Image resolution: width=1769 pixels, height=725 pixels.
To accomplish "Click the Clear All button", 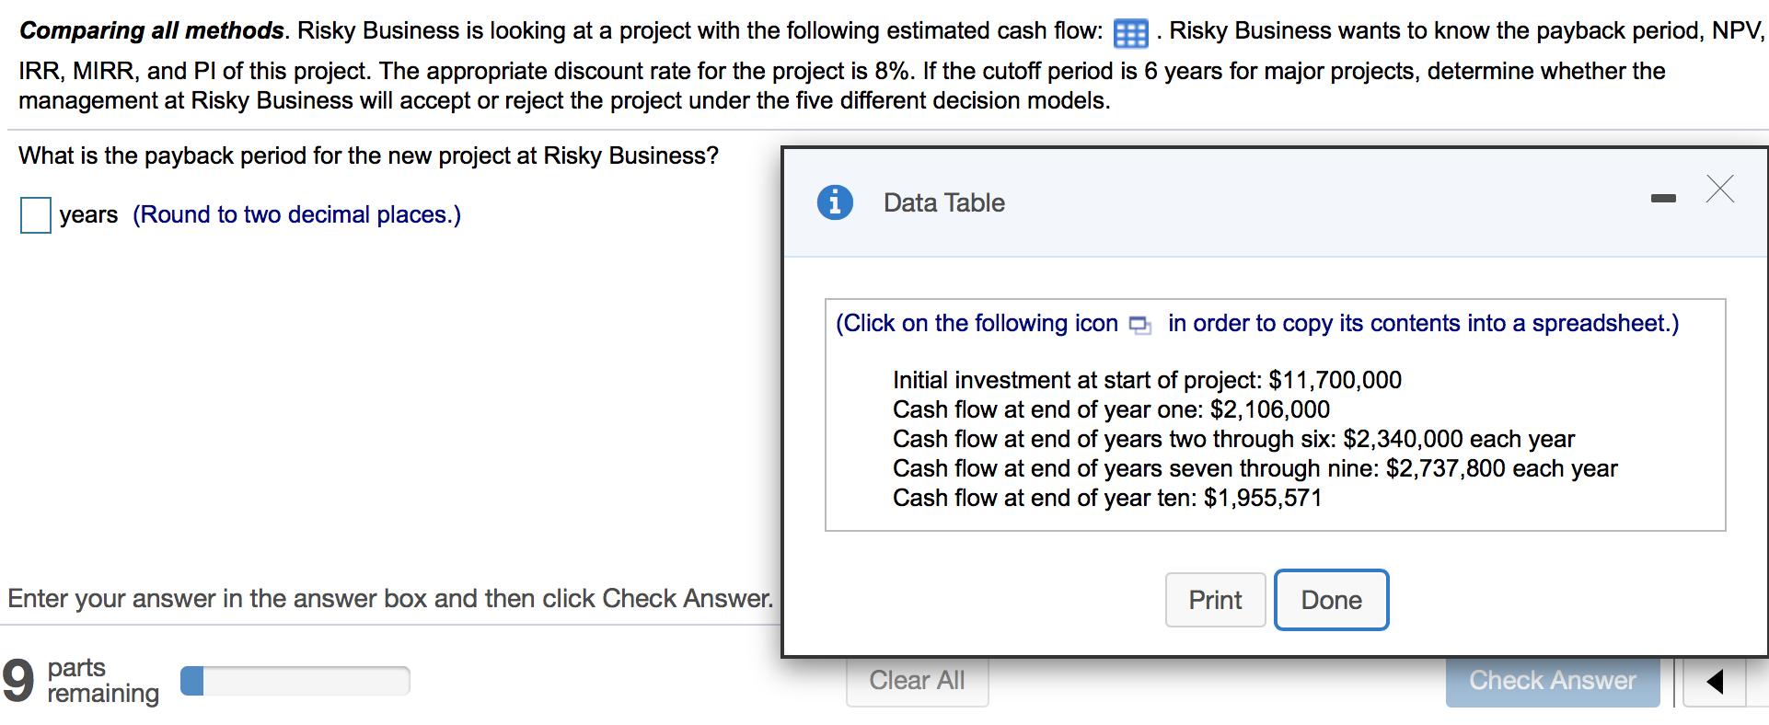I will click(917, 681).
